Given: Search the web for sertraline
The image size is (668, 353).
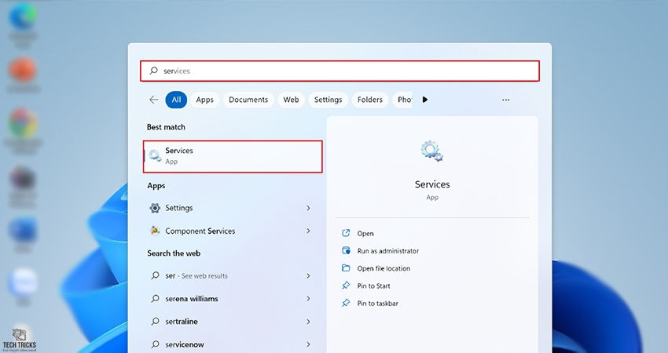Looking at the screenshot, I should pos(230,322).
